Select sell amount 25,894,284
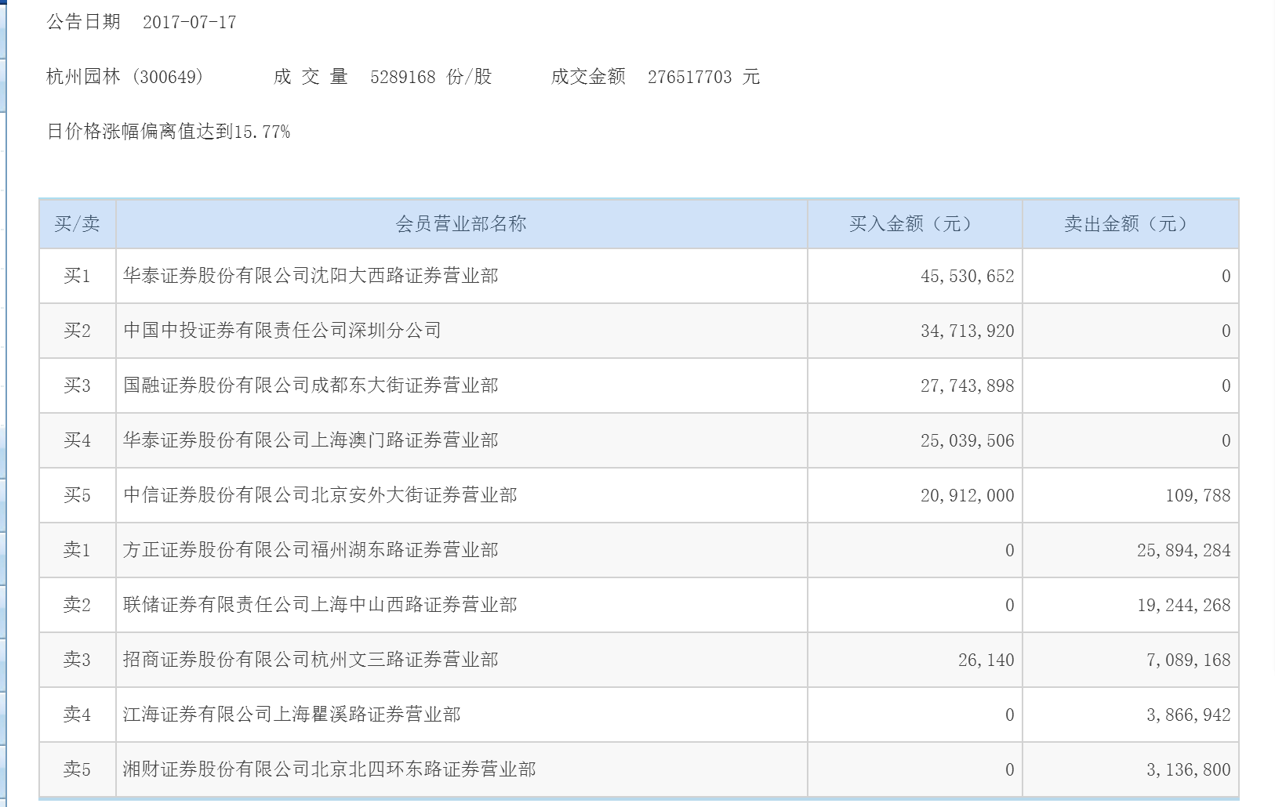This screenshot has width=1275, height=807. (1184, 550)
